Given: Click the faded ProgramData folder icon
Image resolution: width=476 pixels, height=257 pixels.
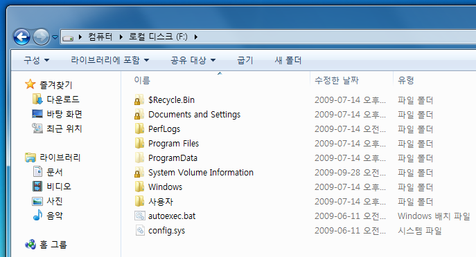Looking at the screenshot, I should [139, 158].
